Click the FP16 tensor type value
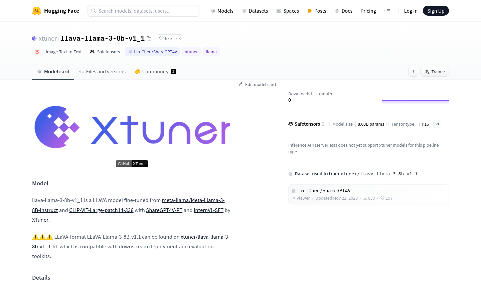Viewport: 481px width, 300px height. (x=424, y=124)
